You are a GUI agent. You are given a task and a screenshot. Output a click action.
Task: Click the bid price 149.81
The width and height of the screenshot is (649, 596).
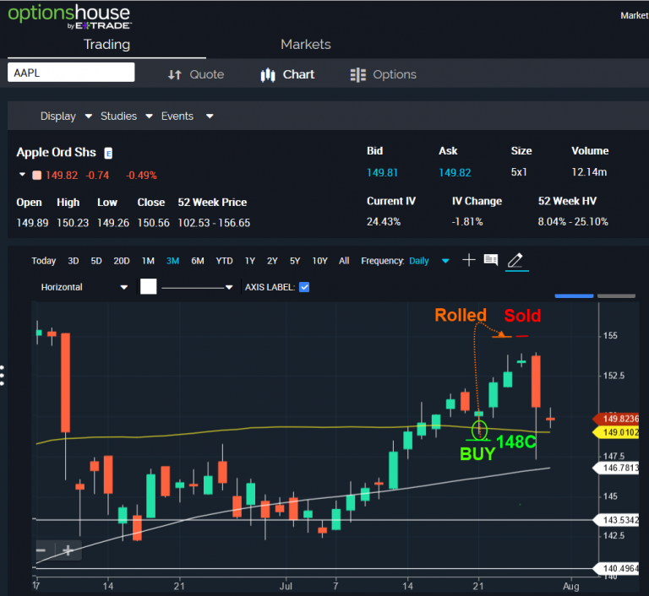[x=382, y=173]
